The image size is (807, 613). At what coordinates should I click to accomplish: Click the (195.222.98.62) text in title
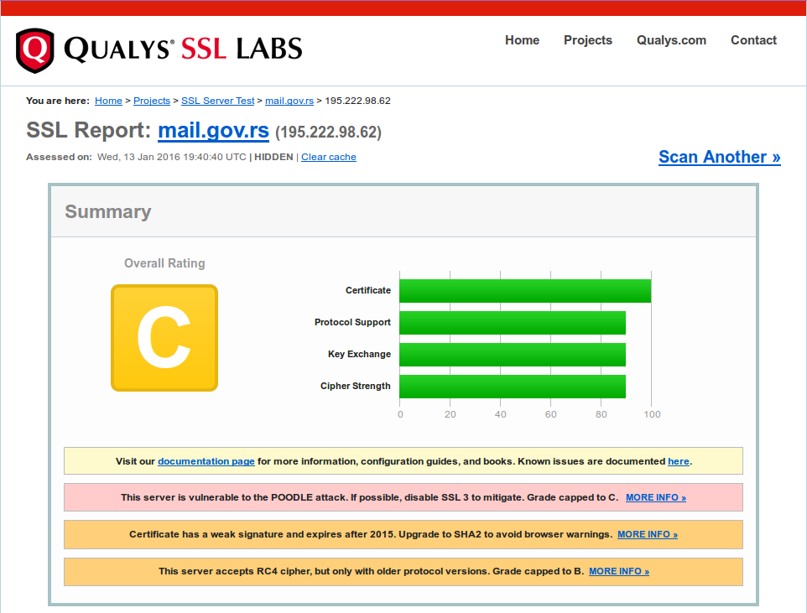click(328, 132)
